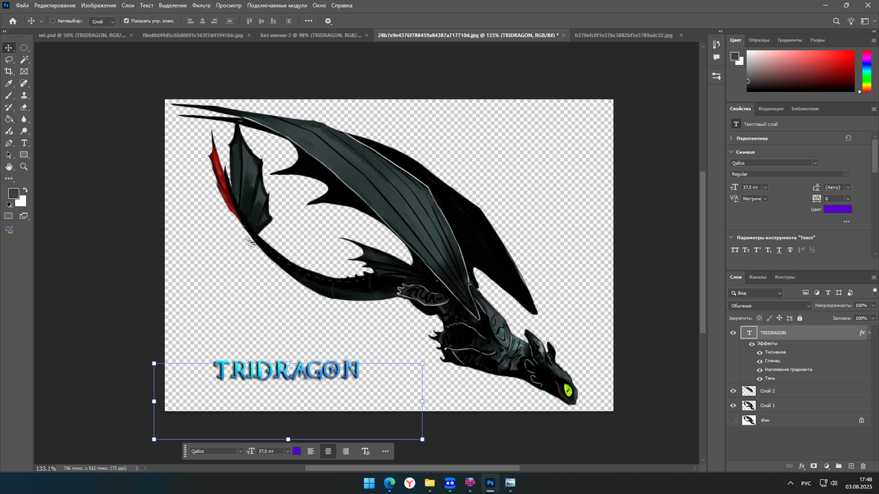Select the Eyedropper tool
This screenshot has width=879, height=494.
(9, 83)
